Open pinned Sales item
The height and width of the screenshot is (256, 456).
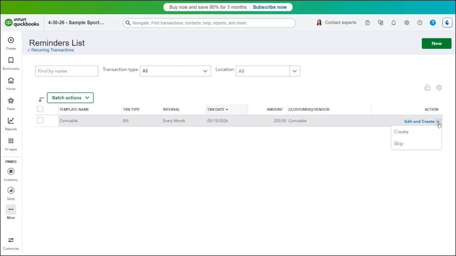(11, 194)
